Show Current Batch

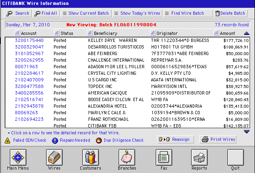pos(86,13)
